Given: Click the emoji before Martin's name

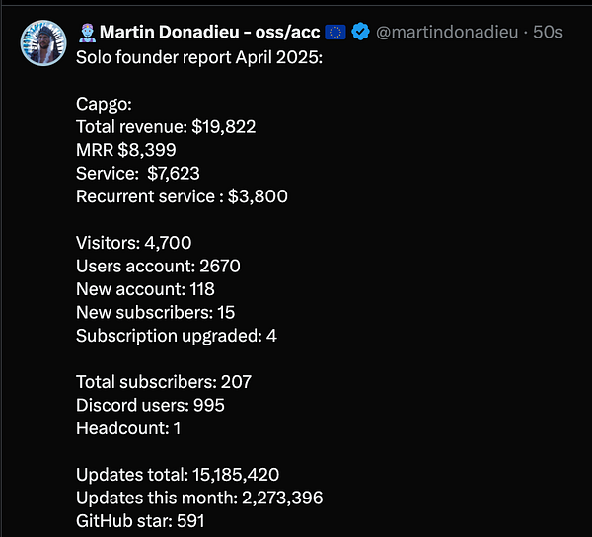Looking at the screenshot, I should coord(86,33).
